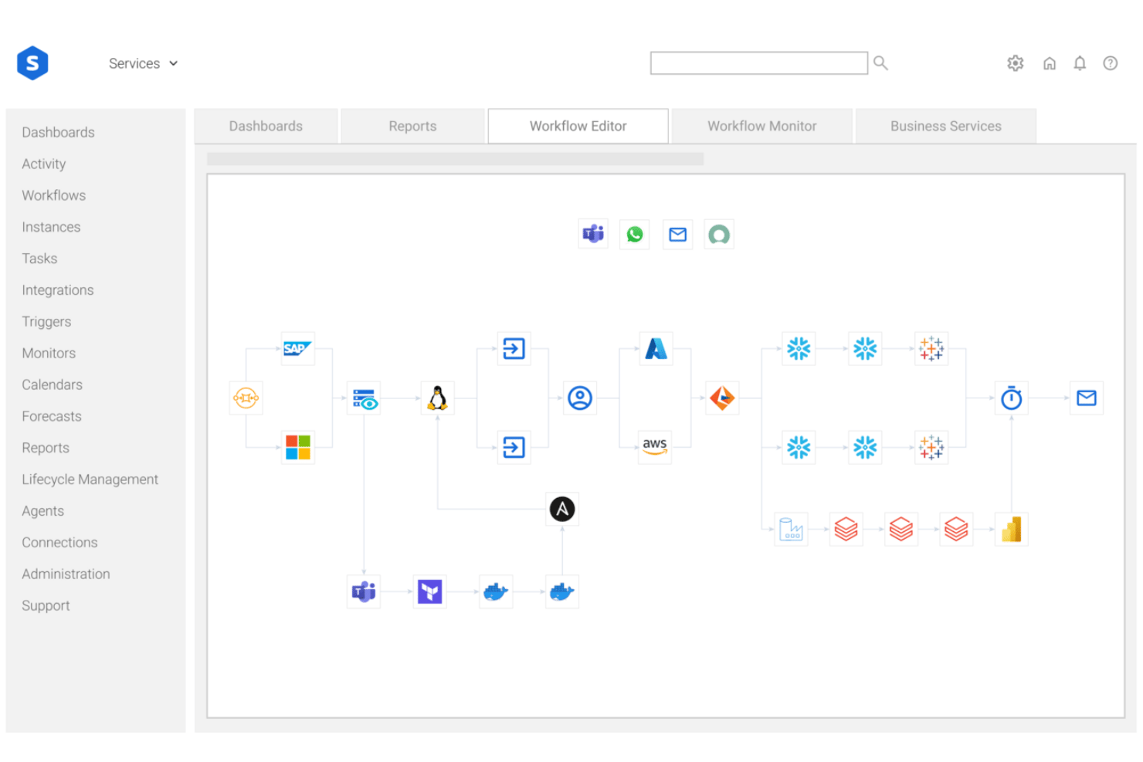Select the WhatsApp icon above the workflow
Viewport: 1143px width, 762px height.
(635, 234)
